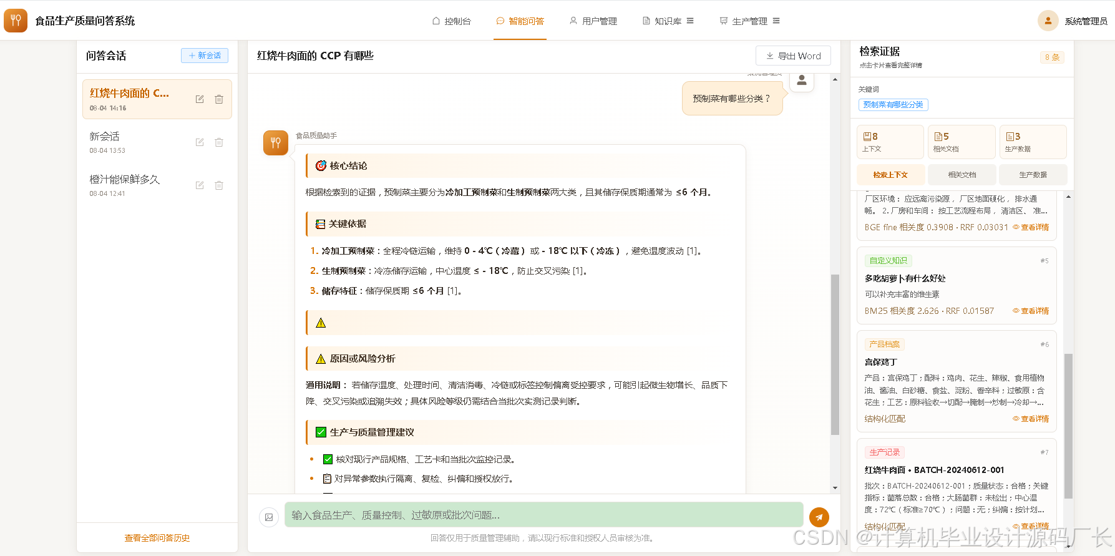This screenshot has height=556, width=1115.
Task: Send the message with the paper-plane button
Action: pyautogui.click(x=819, y=517)
